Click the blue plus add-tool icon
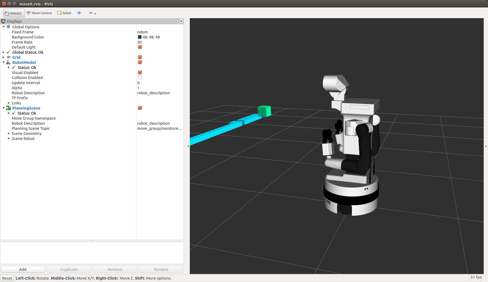The width and height of the screenshot is (488, 282). coord(79,13)
